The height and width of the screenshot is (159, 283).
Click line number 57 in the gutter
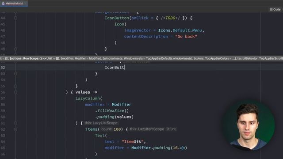point(3,98)
